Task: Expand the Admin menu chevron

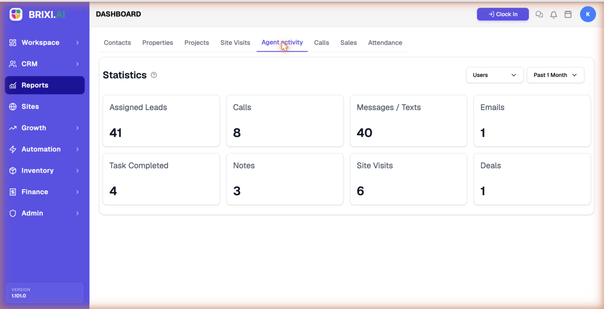Action: (78, 213)
